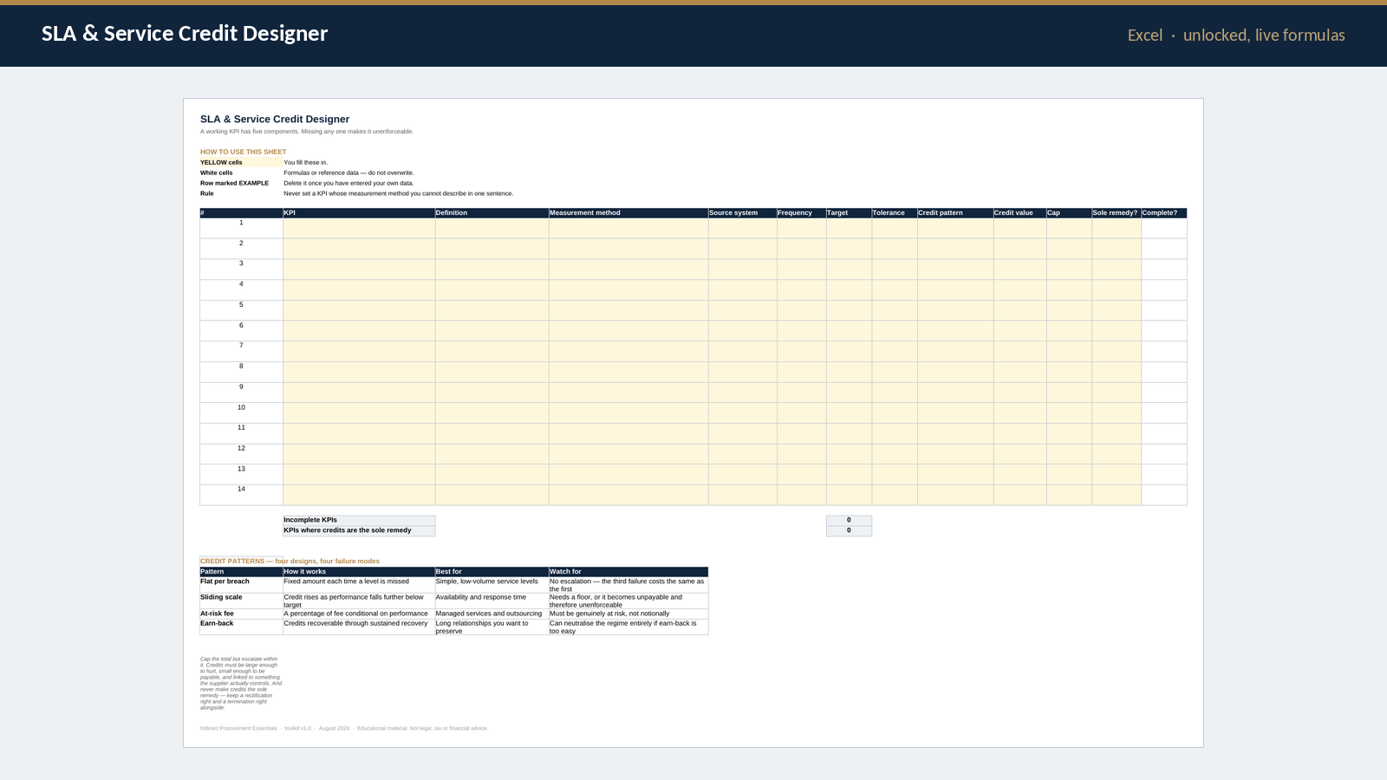Screen dimensions: 1387x780
Task: Select the At-risk fee pattern label
Action: point(217,614)
